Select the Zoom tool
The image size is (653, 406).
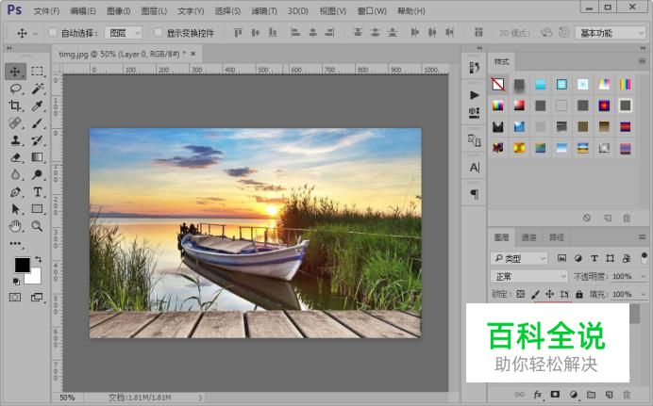click(37, 226)
